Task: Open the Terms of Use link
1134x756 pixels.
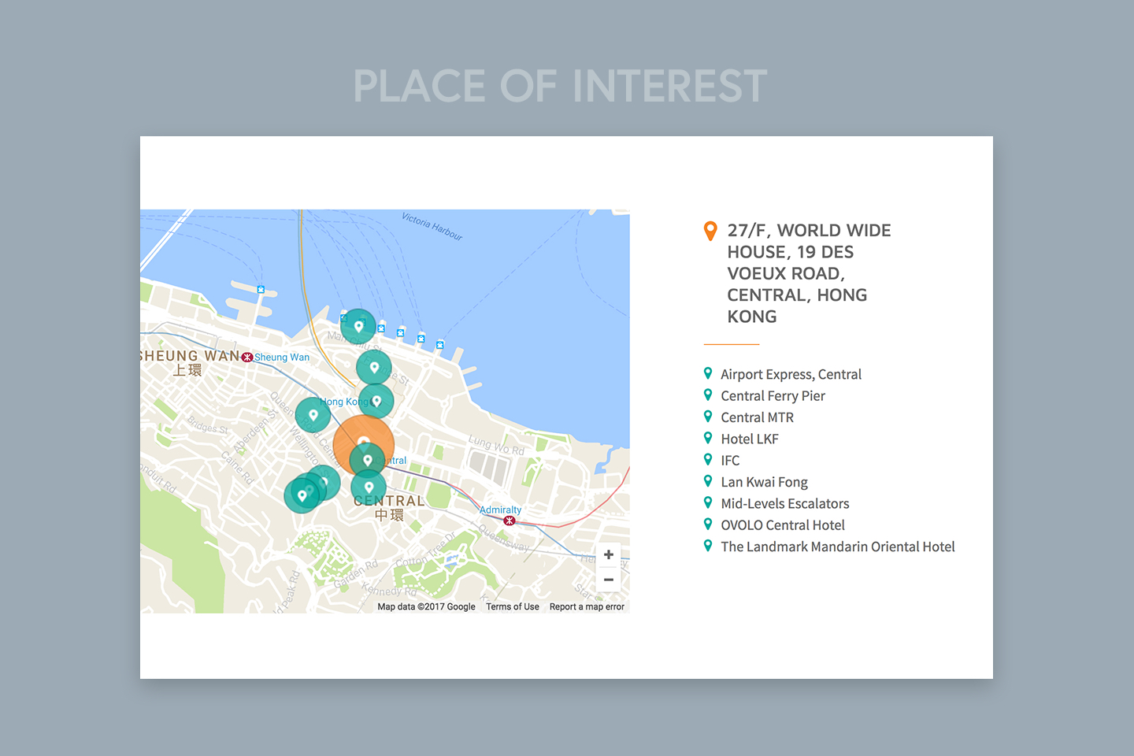Action: (x=513, y=606)
